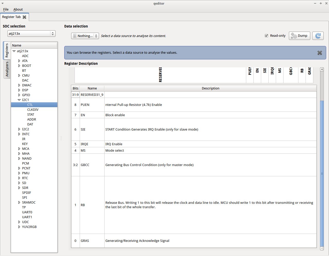
Task: Select the UART0 tree item
Action: point(27,212)
